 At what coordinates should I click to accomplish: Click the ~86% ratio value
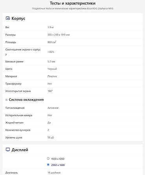(51, 52)
